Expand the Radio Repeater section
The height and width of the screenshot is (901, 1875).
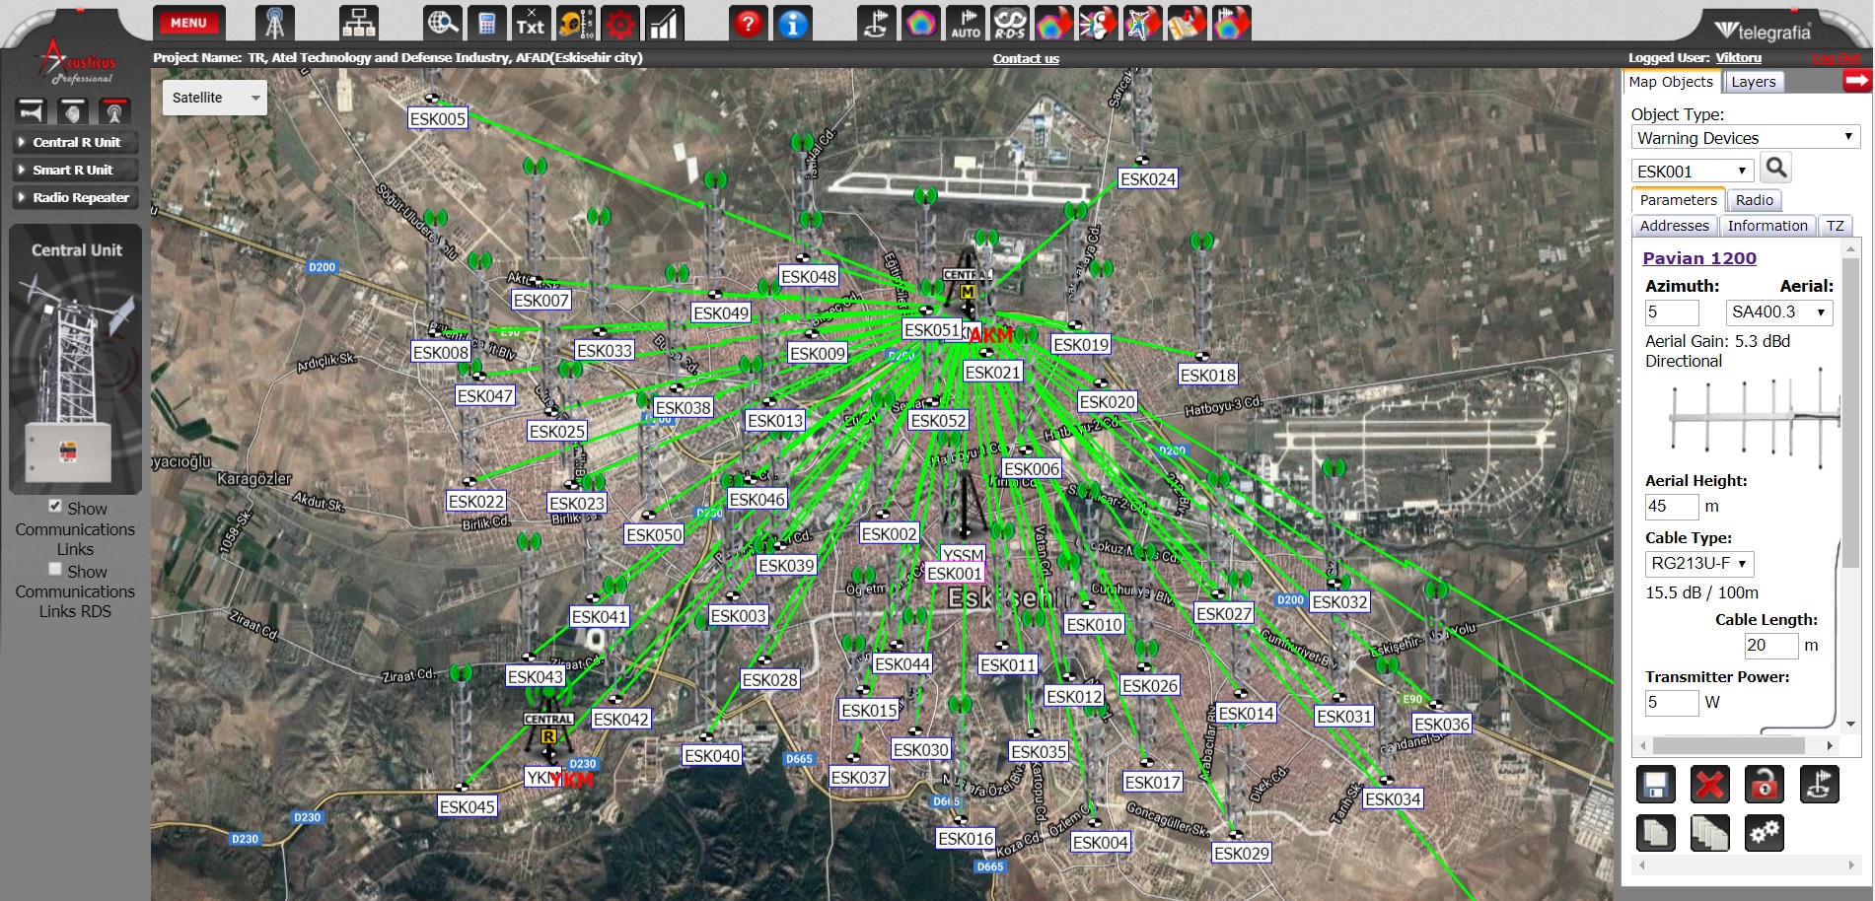[x=75, y=197]
